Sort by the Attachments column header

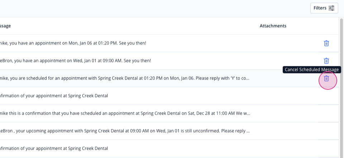(x=273, y=26)
